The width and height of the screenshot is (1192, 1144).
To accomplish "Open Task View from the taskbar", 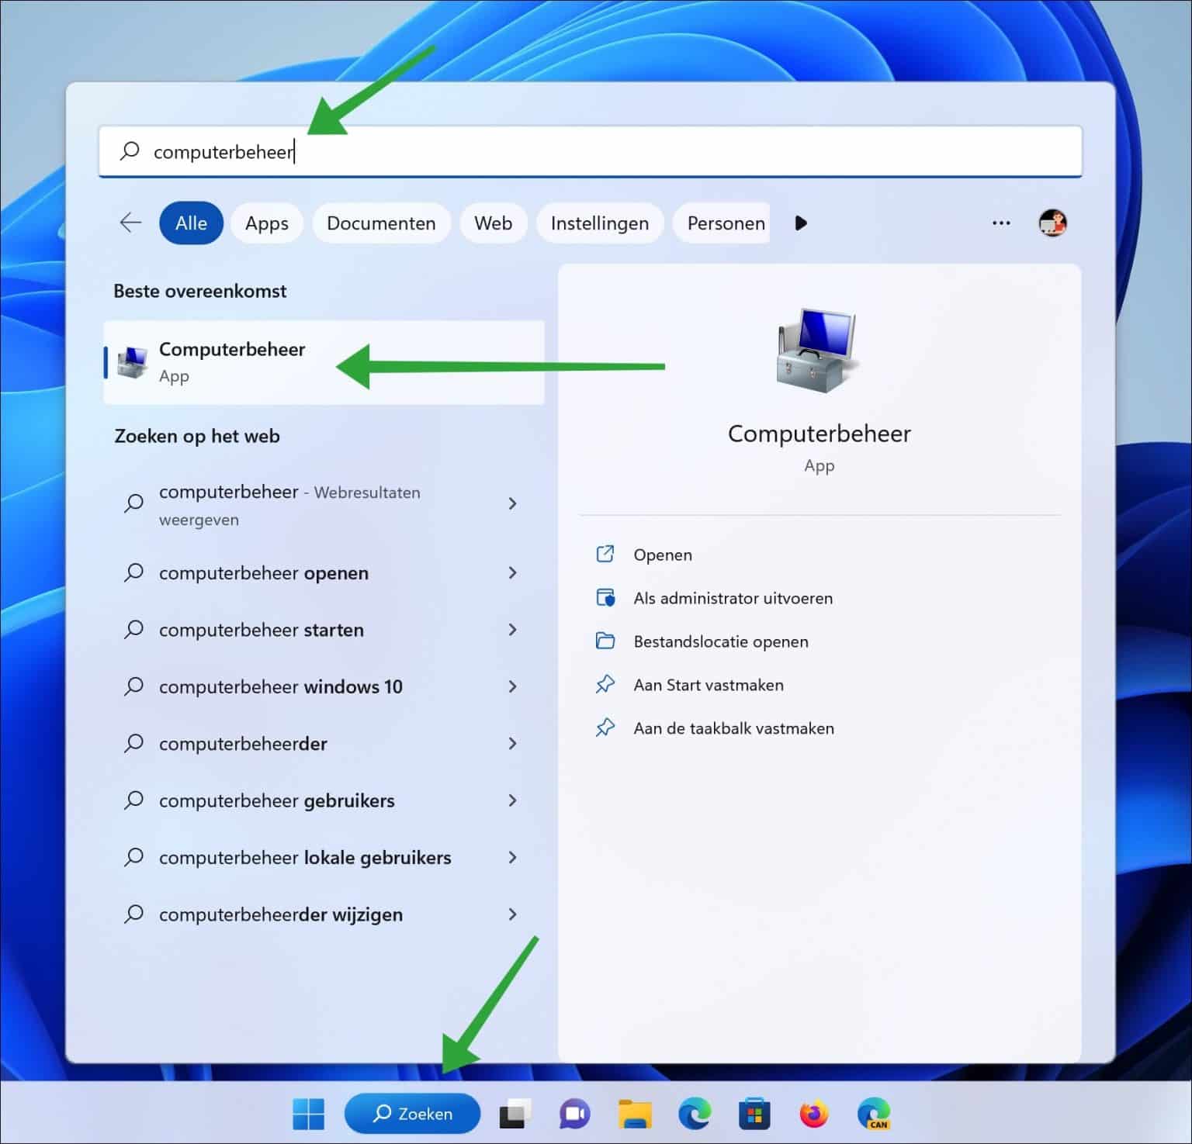I will click(x=514, y=1113).
